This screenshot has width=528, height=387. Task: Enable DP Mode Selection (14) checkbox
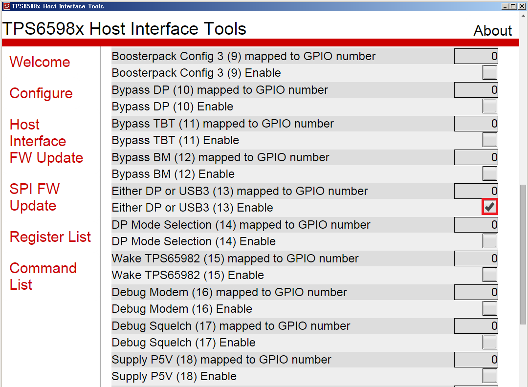coord(489,241)
